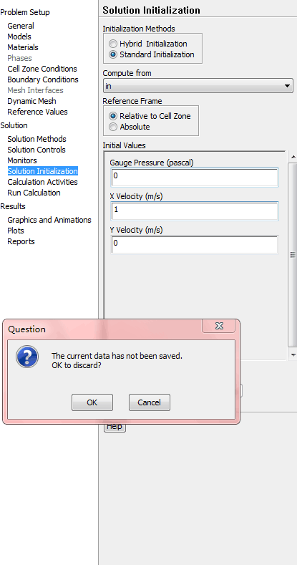Grab the Initial Values scrollbar thumb

click(x=293, y=255)
